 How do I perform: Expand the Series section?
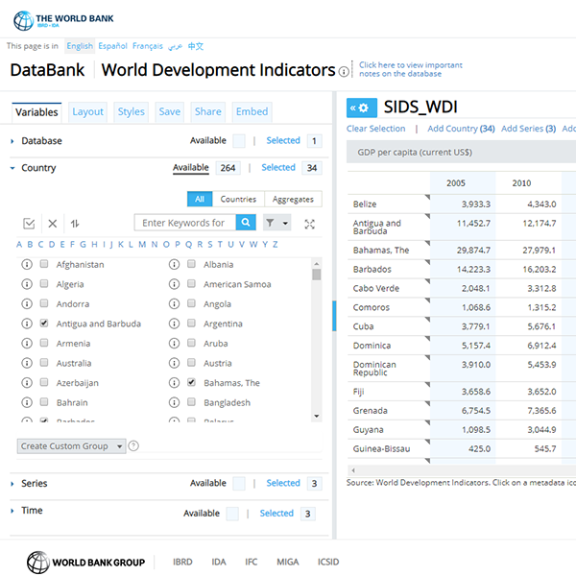[x=12, y=484]
